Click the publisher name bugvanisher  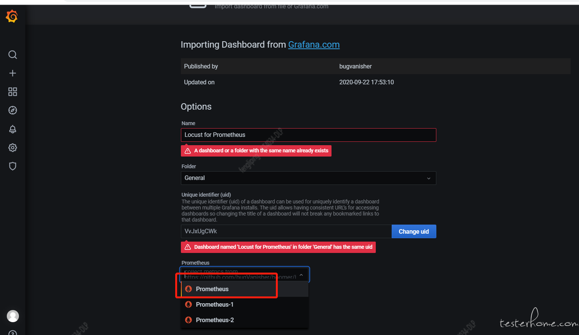(x=355, y=67)
